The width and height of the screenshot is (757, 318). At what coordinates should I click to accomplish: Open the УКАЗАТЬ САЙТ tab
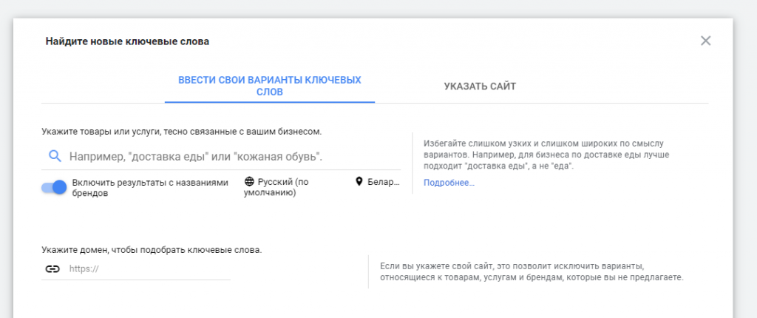click(x=480, y=86)
